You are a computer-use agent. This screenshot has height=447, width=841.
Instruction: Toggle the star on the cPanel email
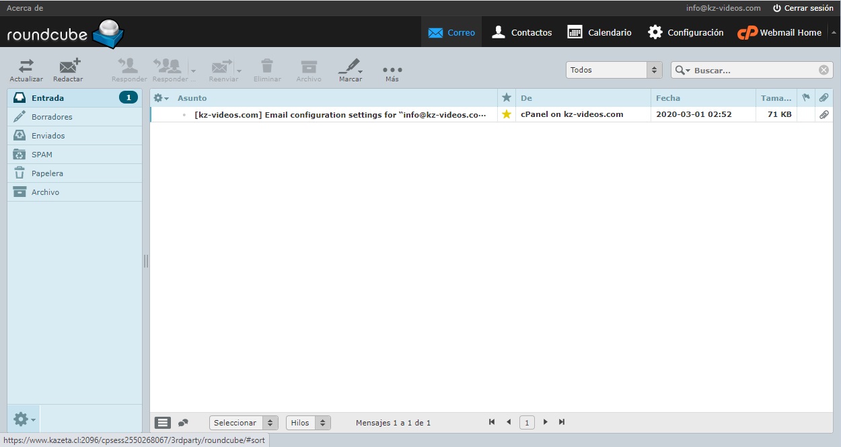click(x=507, y=114)
